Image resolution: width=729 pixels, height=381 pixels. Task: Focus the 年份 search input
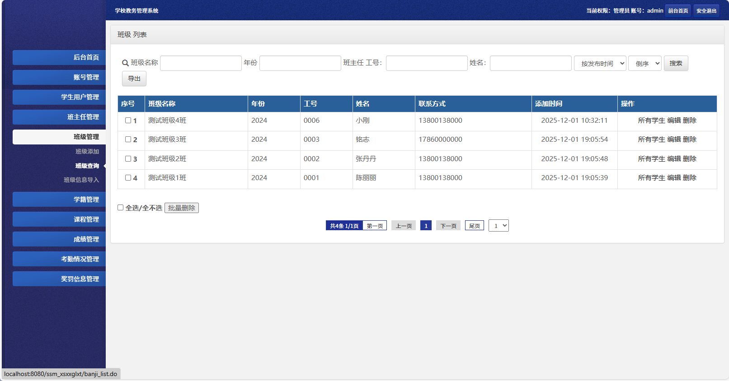point(300,63)
